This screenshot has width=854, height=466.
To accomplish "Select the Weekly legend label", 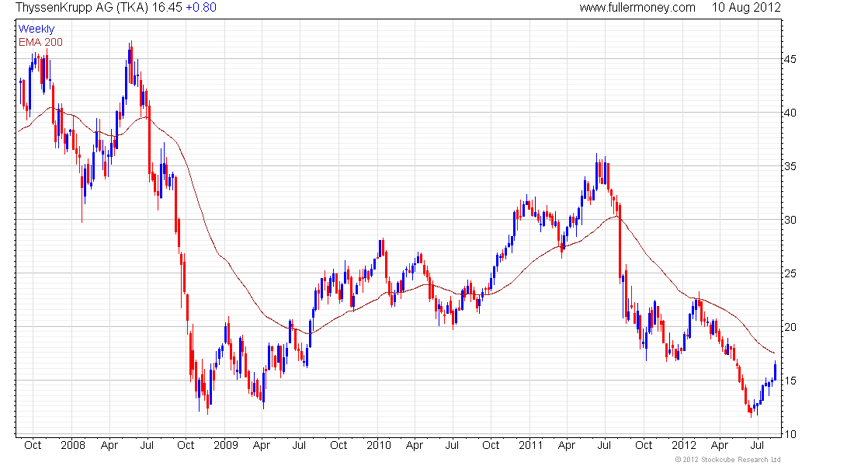I will point(36,29).
